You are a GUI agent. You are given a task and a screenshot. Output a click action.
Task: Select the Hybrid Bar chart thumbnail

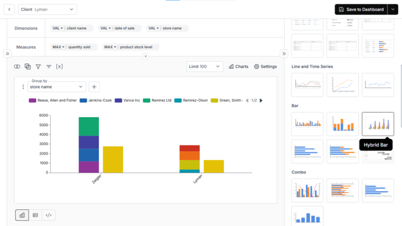point(378,124)
